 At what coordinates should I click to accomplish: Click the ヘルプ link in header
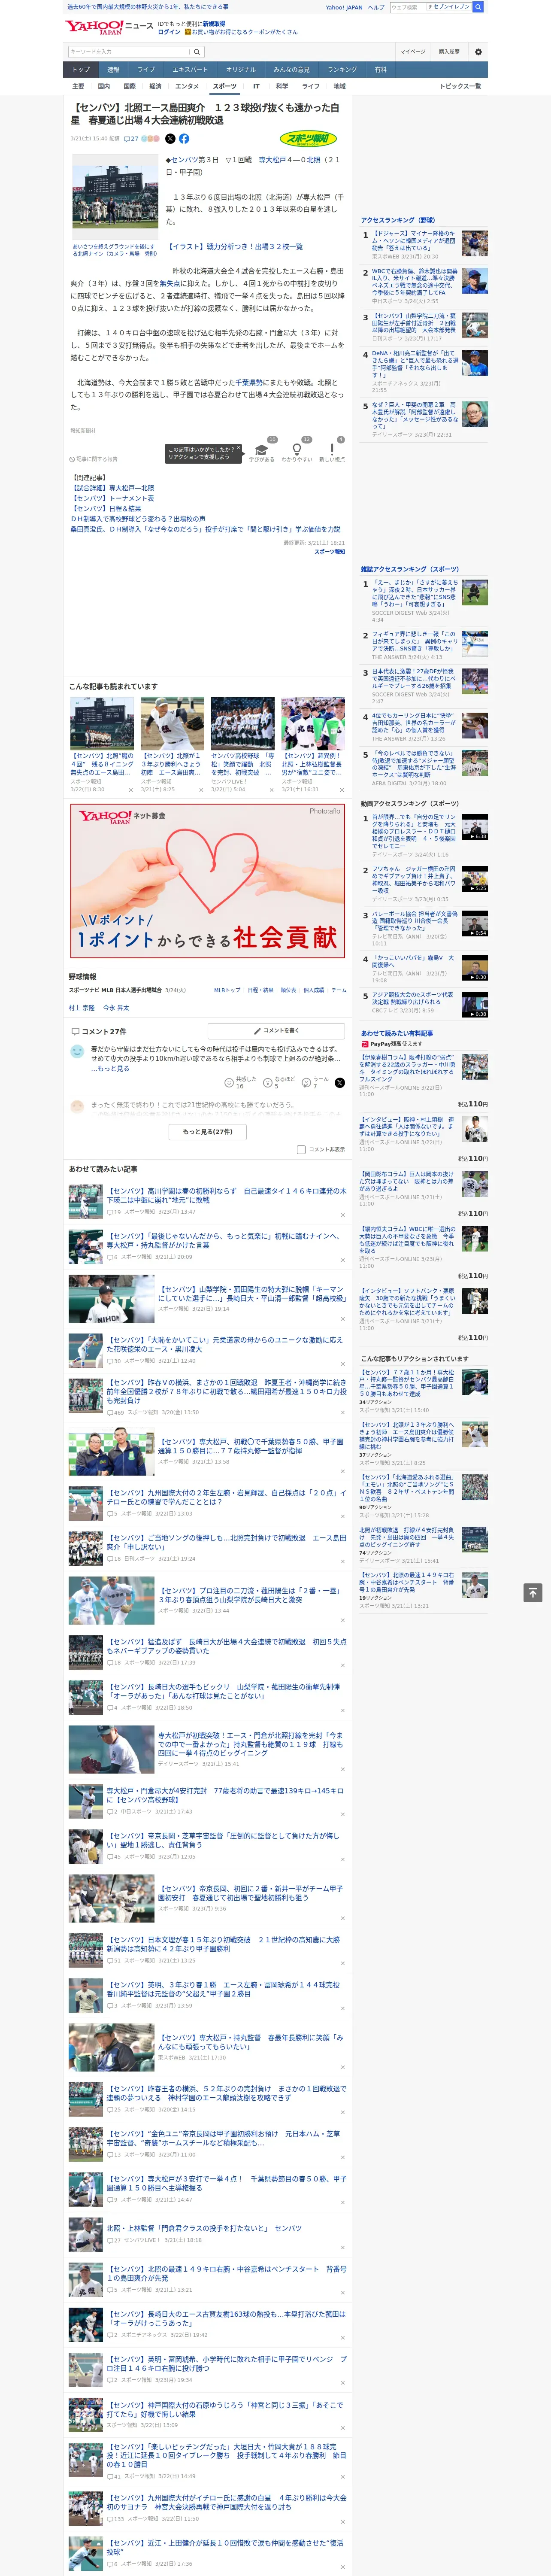point(375,7)
